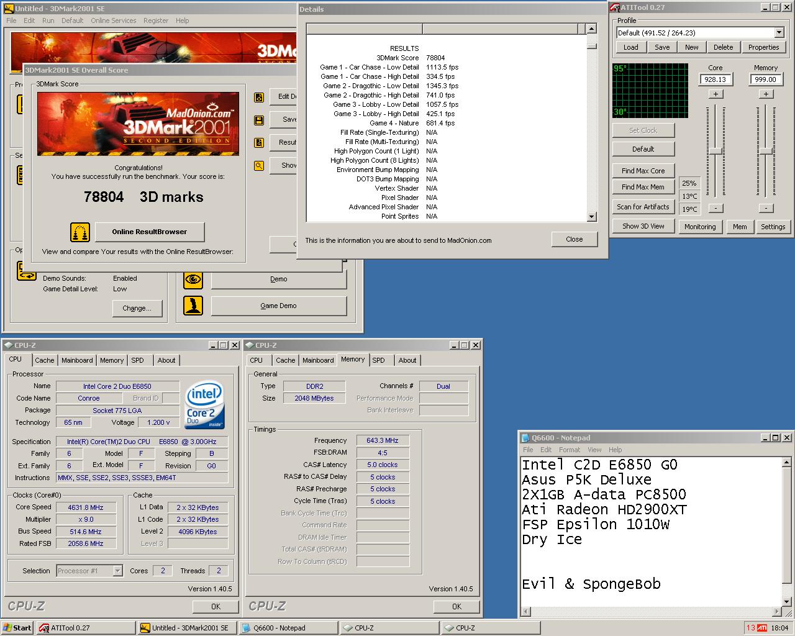Click the magnifier Show icon in score dialog
795x636 pixels.
tap(259, 166)
